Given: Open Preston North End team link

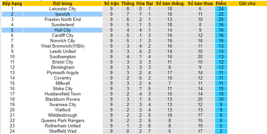Looking at the screenshot, I should [x=62, y=19].
